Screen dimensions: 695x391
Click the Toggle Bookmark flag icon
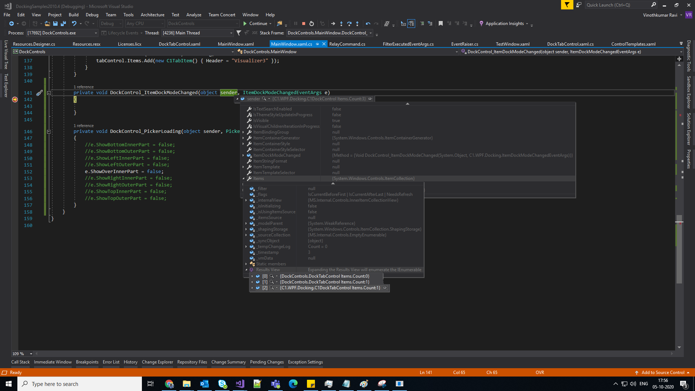click(441, 24)
